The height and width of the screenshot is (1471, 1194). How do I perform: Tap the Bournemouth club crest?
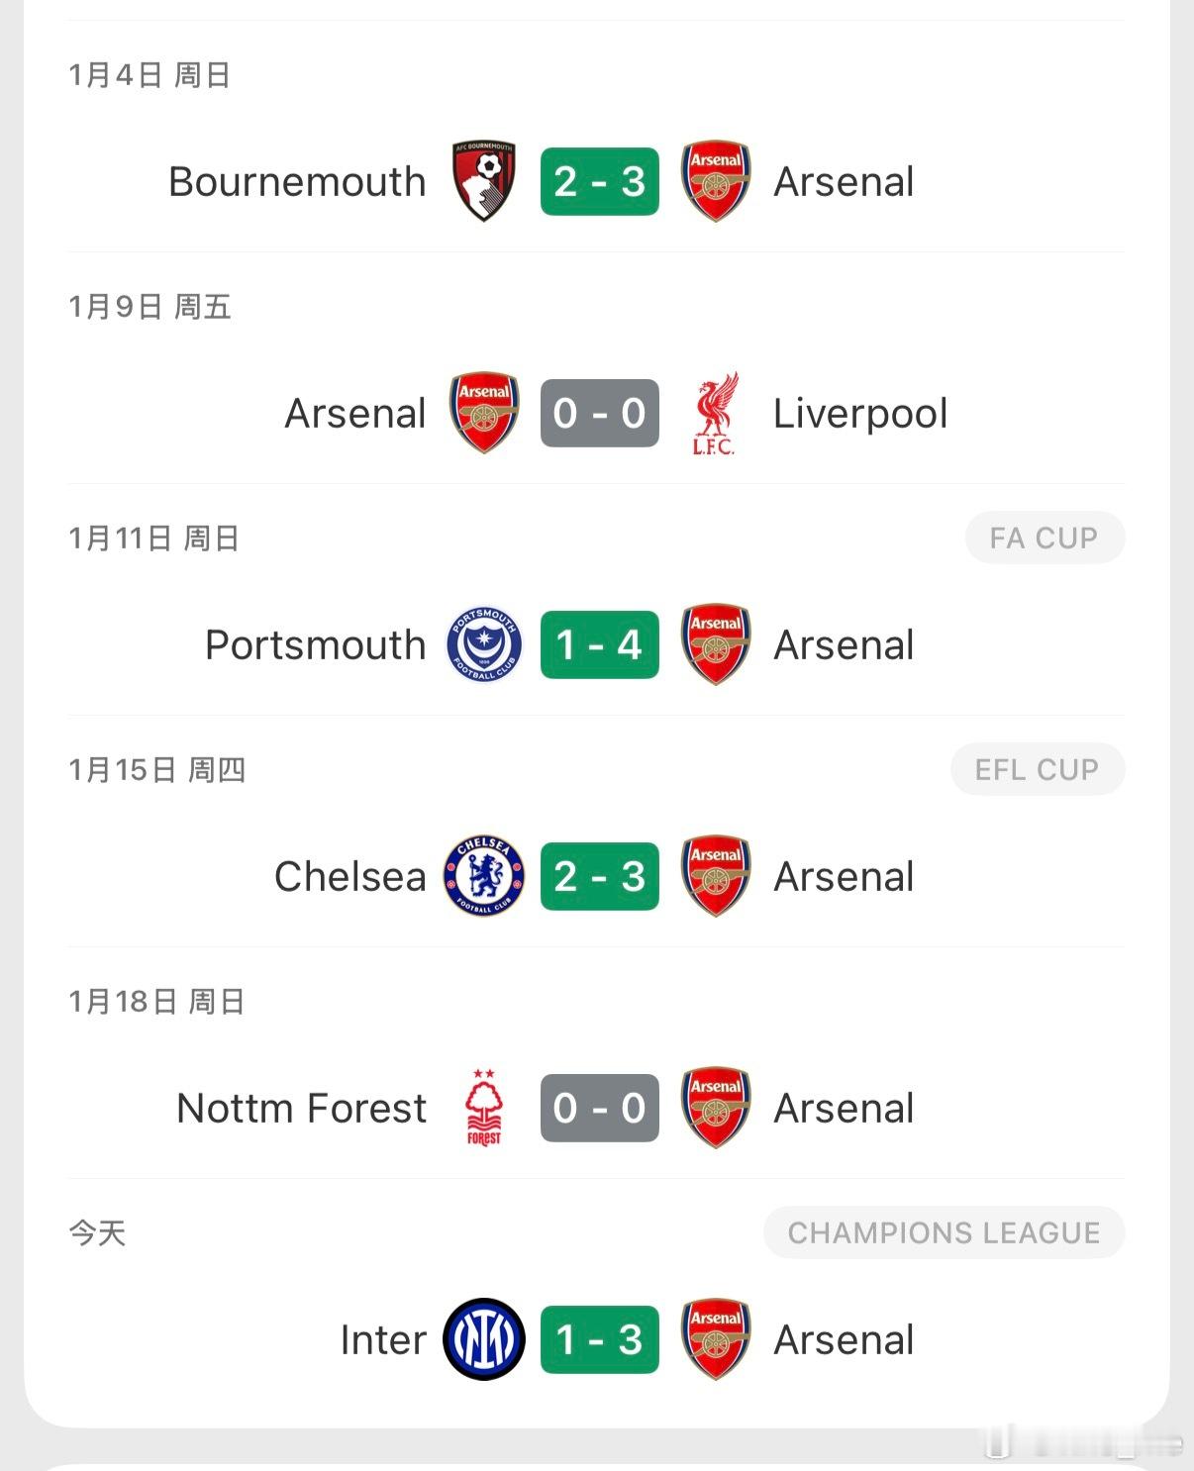point(484,181)
